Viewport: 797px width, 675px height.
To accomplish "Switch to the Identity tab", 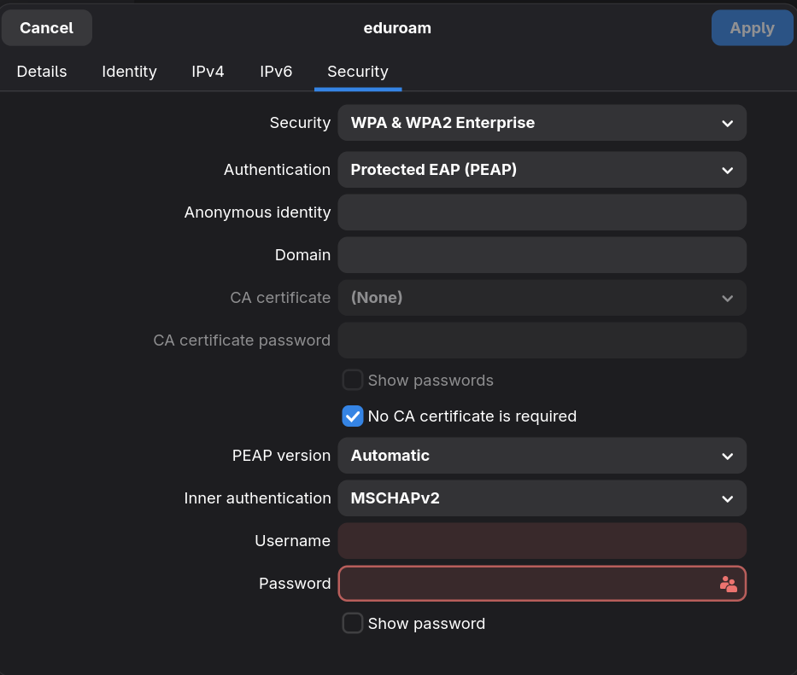I will 129,72.
